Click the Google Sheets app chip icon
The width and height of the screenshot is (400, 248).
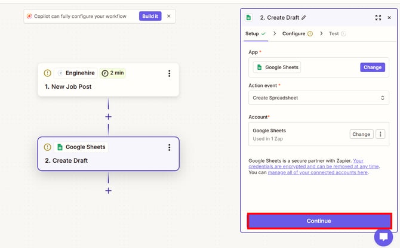click(260, 67)
